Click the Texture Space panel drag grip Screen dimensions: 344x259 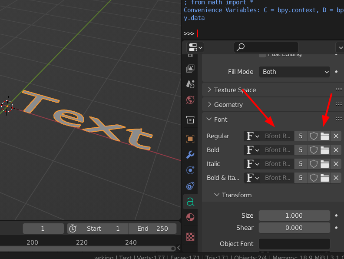point(339,90)
